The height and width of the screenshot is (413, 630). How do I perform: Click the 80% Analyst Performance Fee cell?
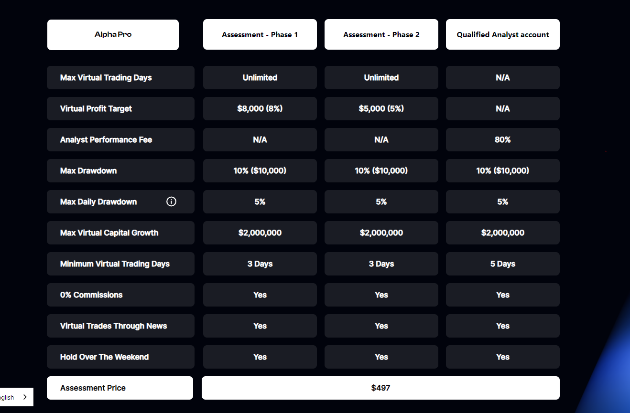[x=503, y=139]
